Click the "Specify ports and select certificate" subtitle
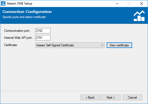Viewport: 148px width, 104px height. point(24,17)
